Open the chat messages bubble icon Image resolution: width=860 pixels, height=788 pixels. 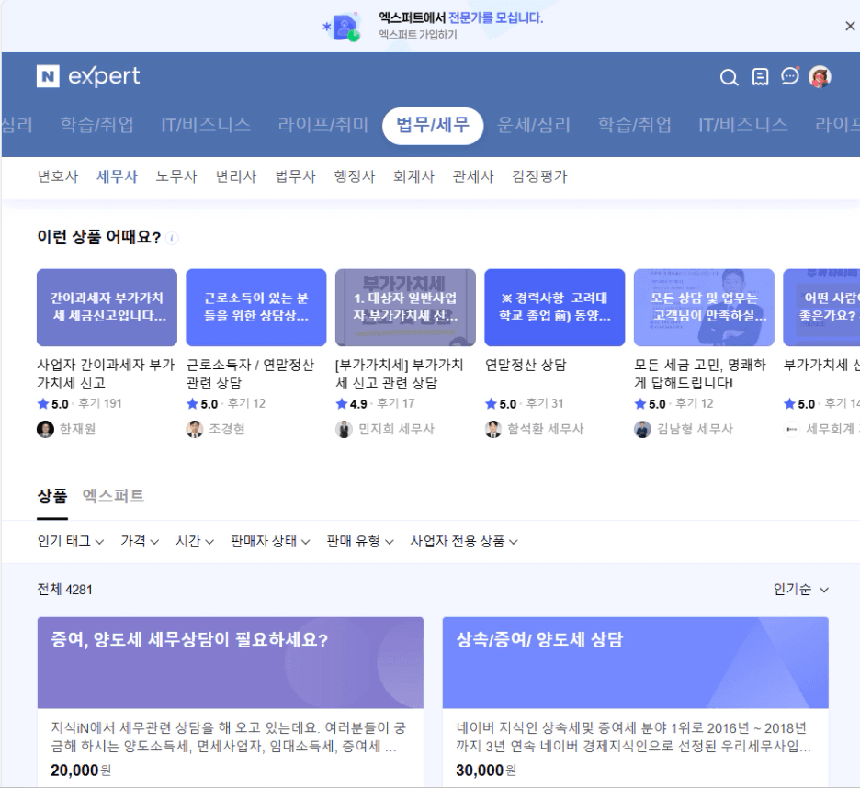(790, 77)
